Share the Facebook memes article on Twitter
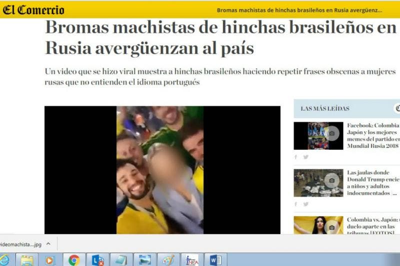This screenshot has width=400, height=266. pyautogui.click(x=305, y=157)
